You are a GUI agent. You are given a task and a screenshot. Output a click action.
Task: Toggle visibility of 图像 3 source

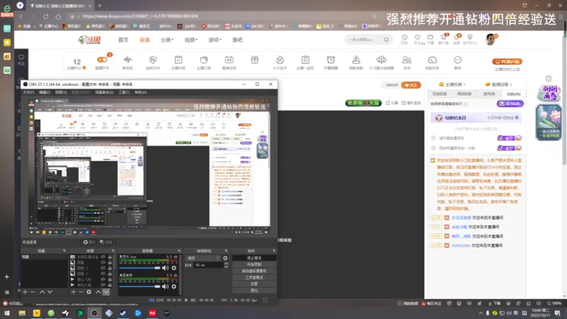103,269
